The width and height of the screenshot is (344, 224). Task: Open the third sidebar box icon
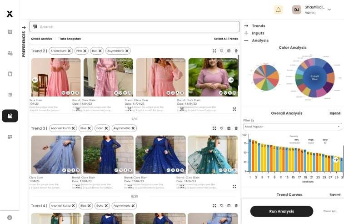[10, 74]
